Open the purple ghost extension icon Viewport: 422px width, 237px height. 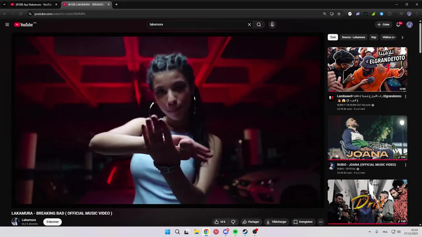click(x=358, y=14)
